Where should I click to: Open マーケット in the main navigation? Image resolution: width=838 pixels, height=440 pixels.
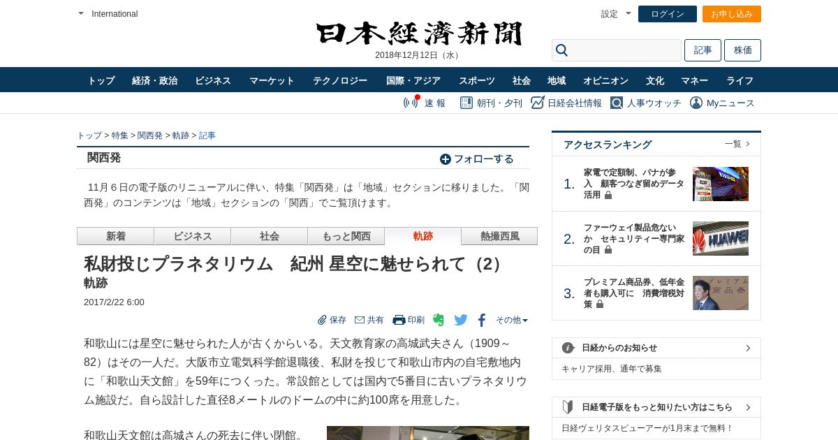(x=272, y=80)
